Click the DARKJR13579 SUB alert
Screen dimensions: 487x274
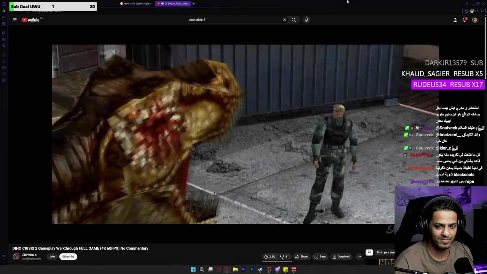454,63
